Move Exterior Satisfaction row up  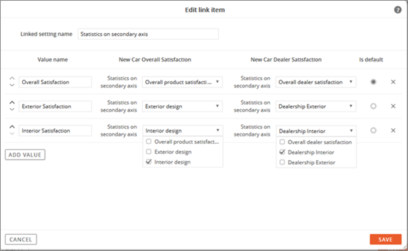click(12, 103)
